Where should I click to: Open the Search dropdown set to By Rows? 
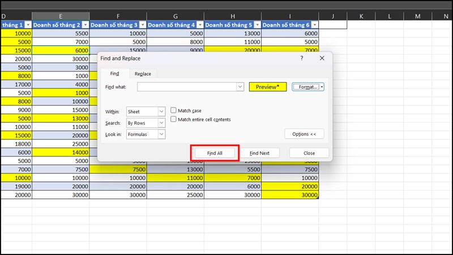(x=146, y=123)
